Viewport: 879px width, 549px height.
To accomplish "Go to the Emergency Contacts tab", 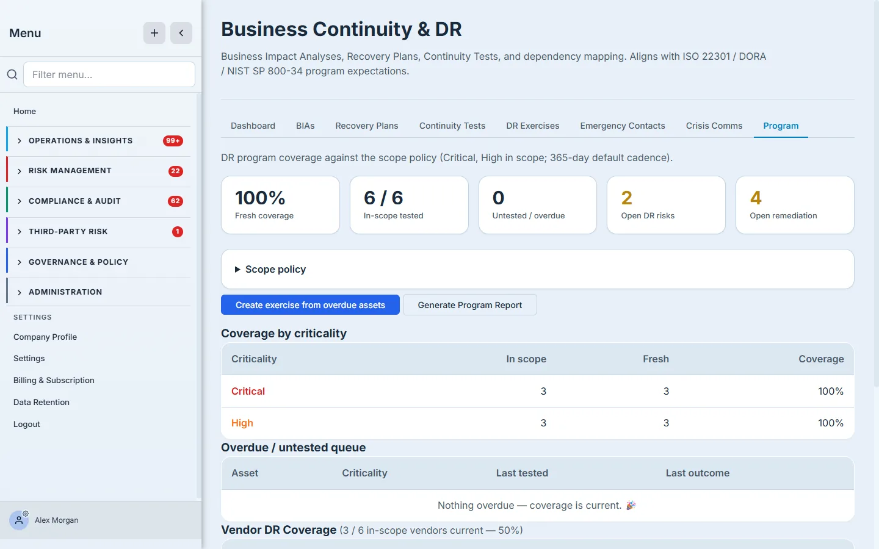I will coord(623,126).
